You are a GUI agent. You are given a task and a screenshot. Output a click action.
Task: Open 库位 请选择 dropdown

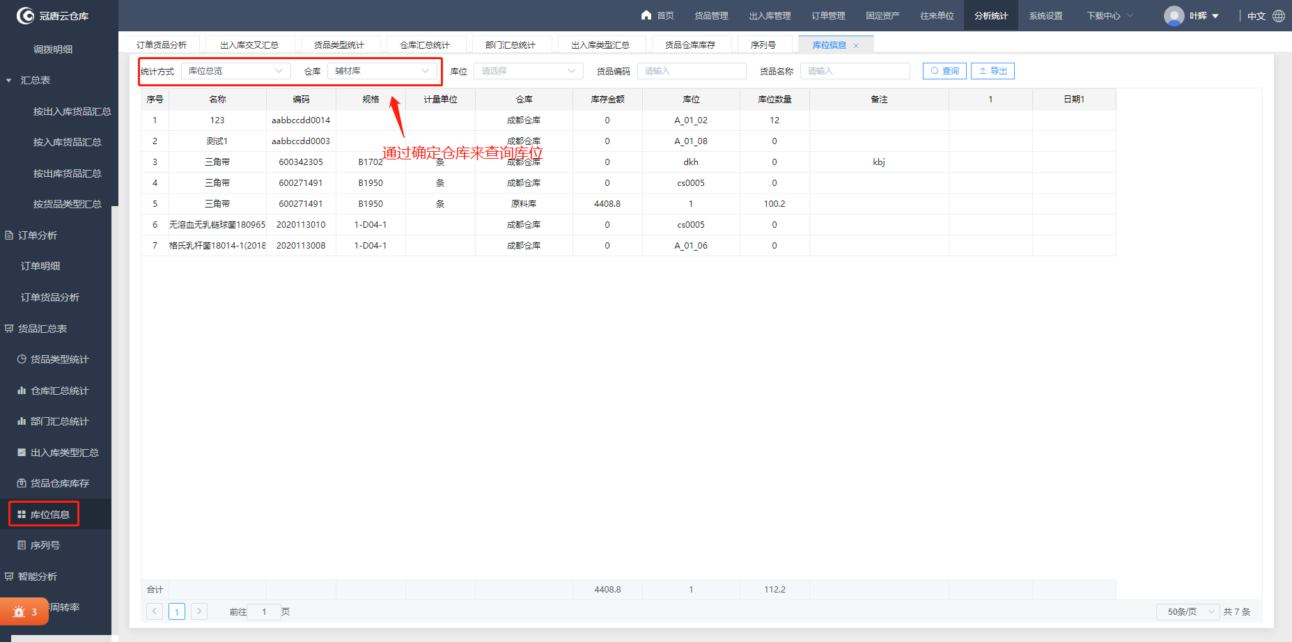click(x=529, y=71)
